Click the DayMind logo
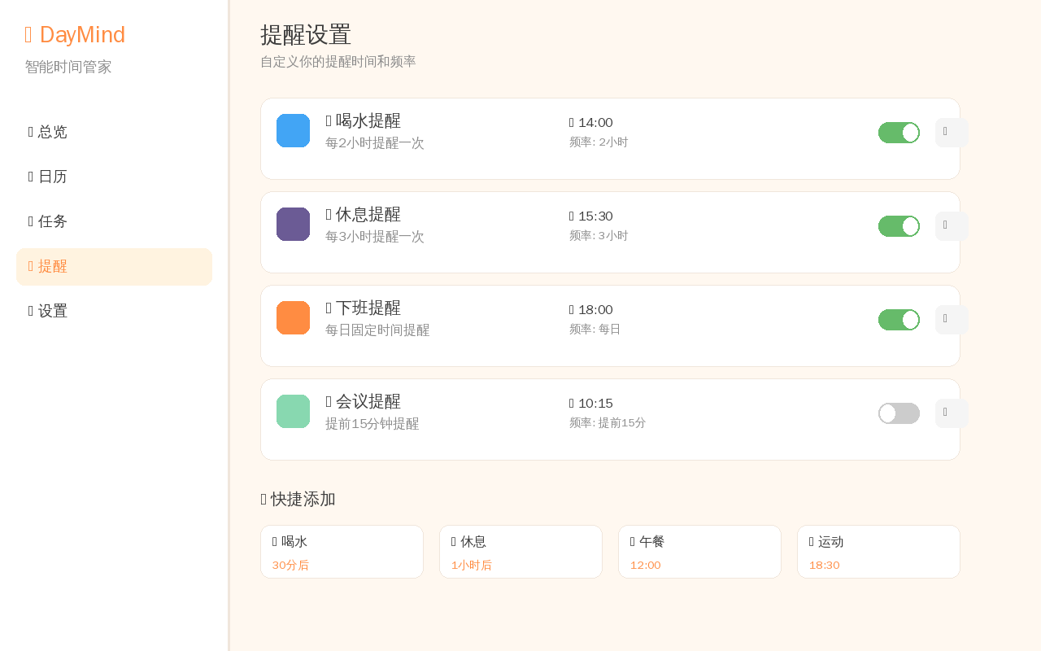This screenshot has width=1041, height=651. point(75,35)
